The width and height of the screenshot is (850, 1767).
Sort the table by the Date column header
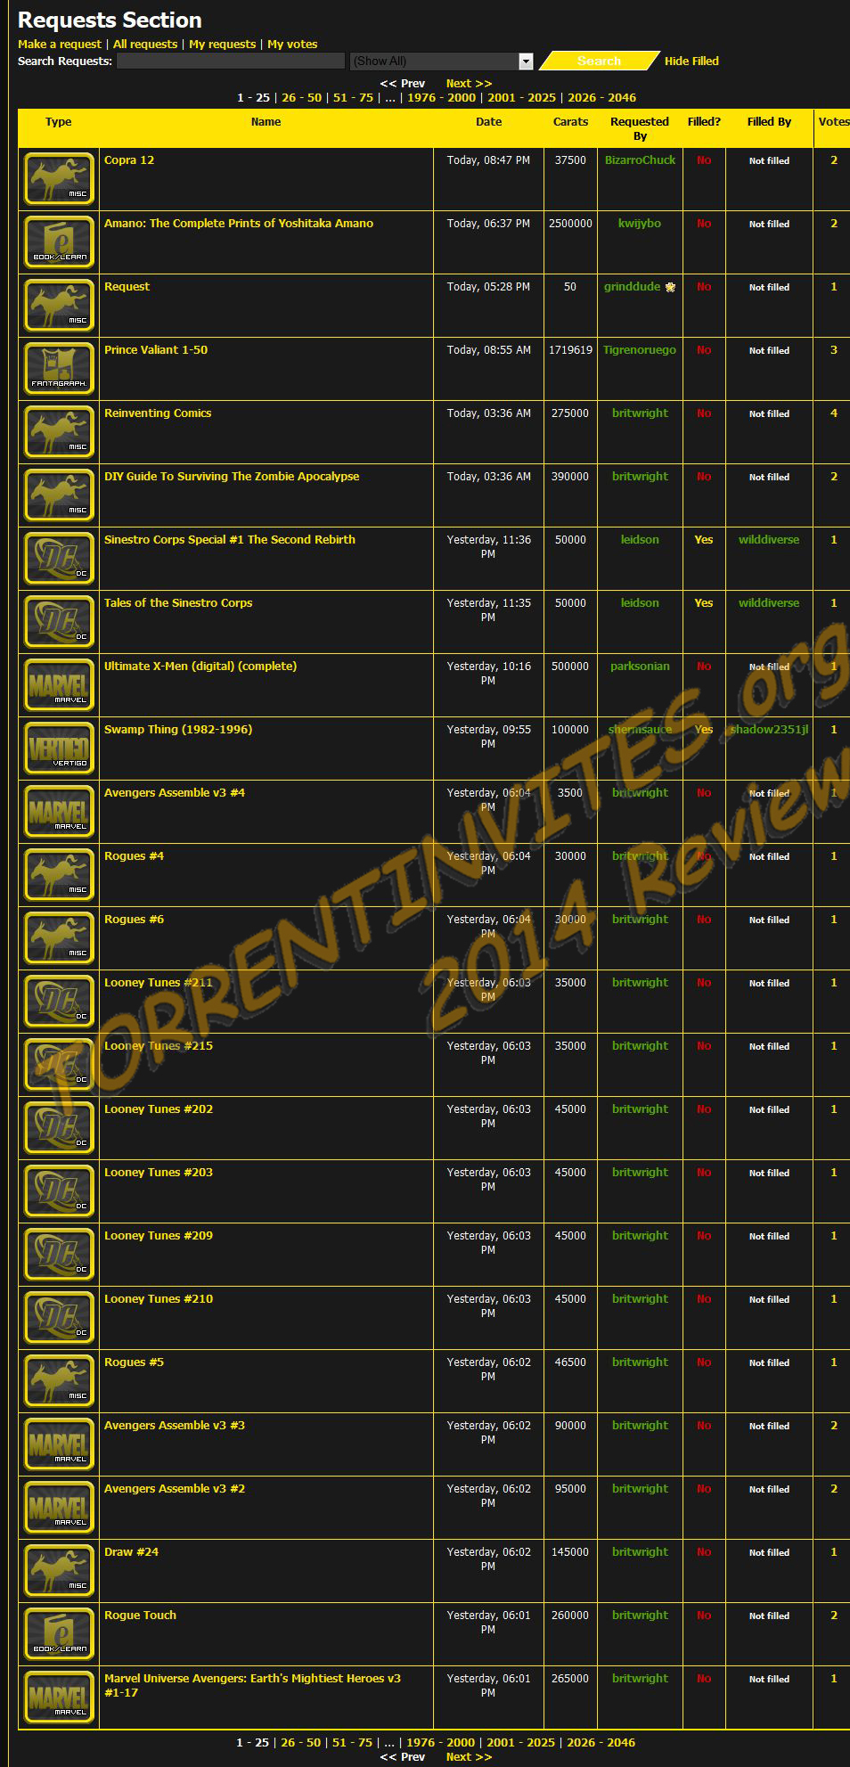(488, 122)
